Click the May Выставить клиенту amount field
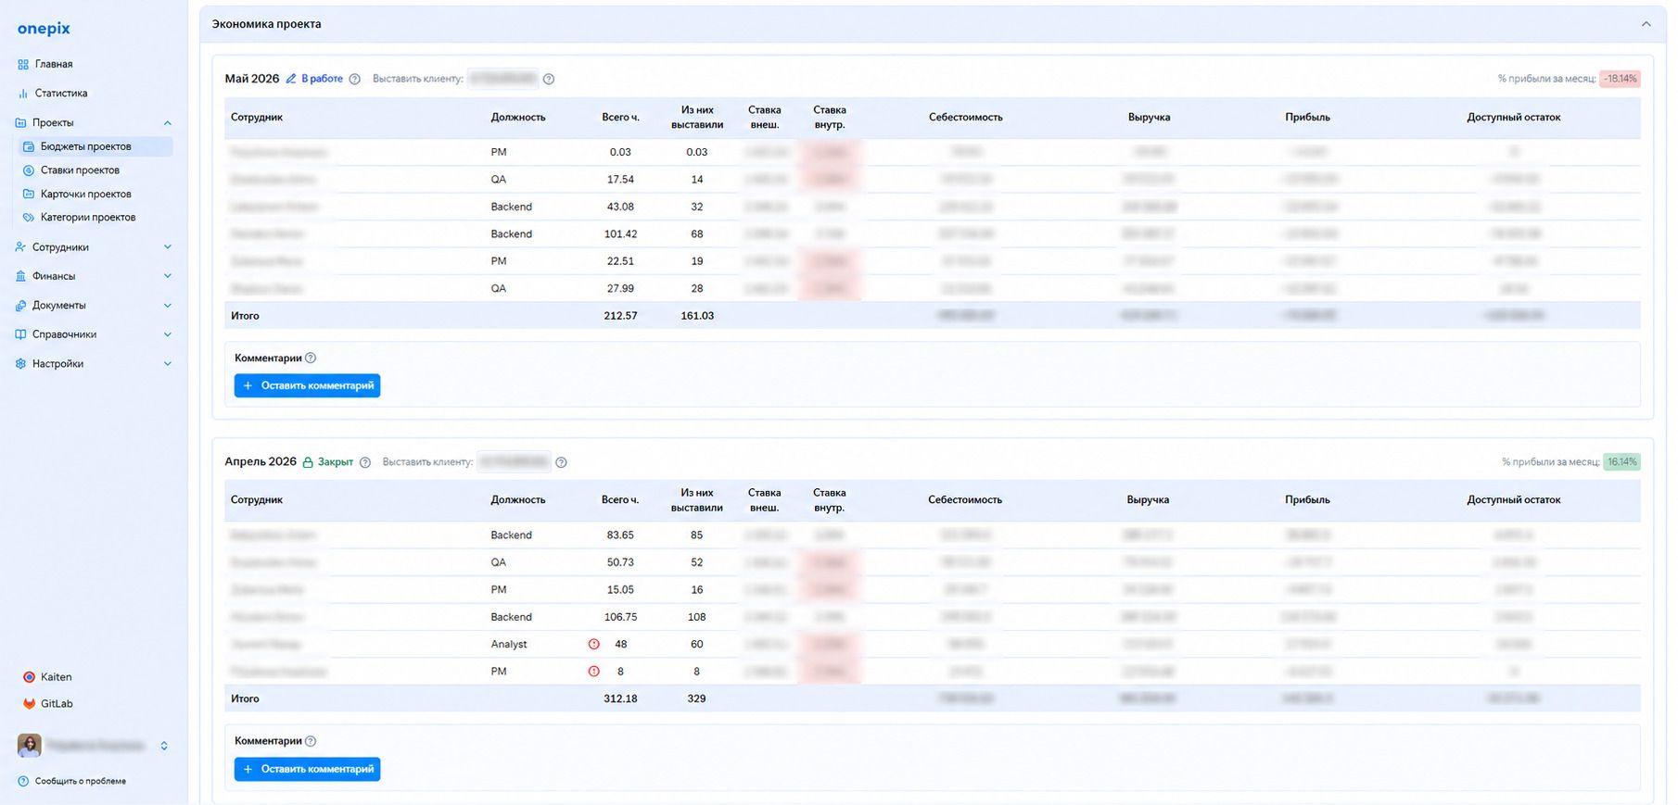The height and width of the screenshot is (805, 1678). (x=502, y=79)
